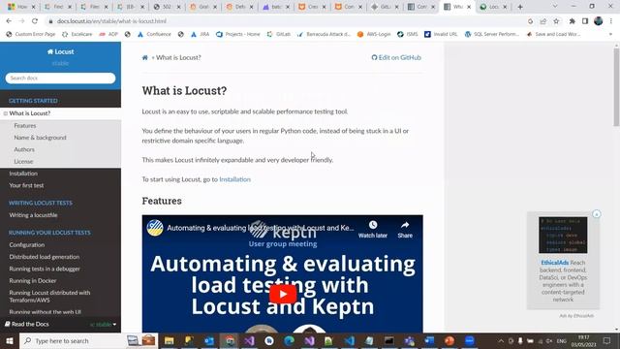Click the breadcrumb home icon
Viewport: 620px width, 349px height.
click(144, 58)
